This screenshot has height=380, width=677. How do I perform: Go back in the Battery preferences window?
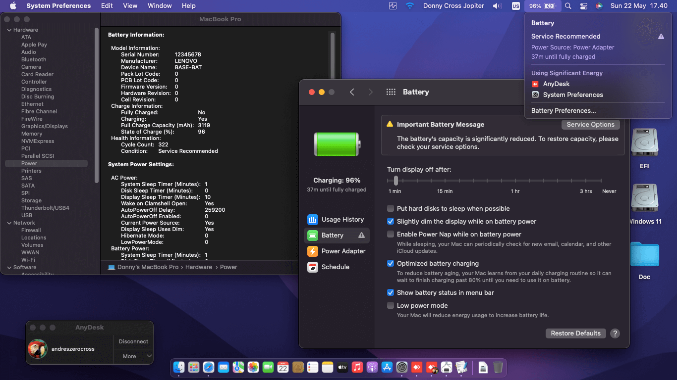click(x=352, y=92)
